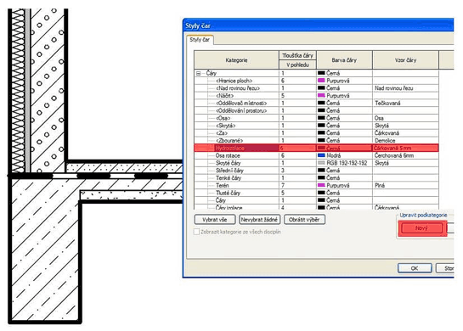Open purple color swatch of Hranice ploch
The image size is (463, 331).
[321, 81]
